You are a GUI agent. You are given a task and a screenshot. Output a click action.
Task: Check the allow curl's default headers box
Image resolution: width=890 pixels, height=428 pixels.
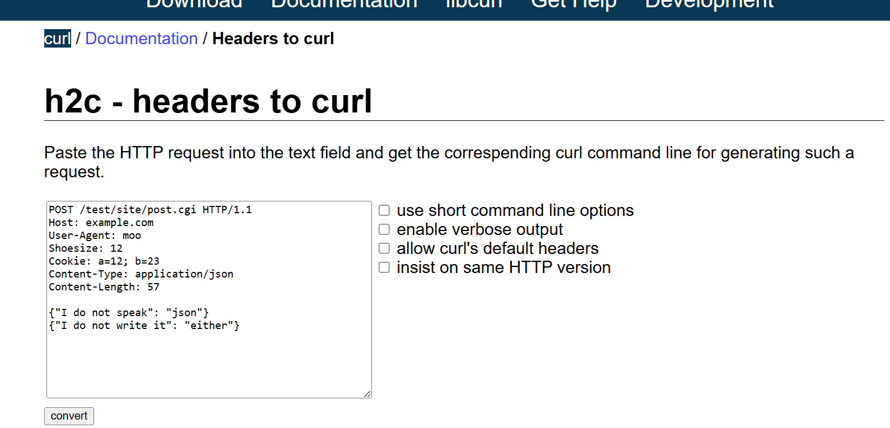(384, 248)
